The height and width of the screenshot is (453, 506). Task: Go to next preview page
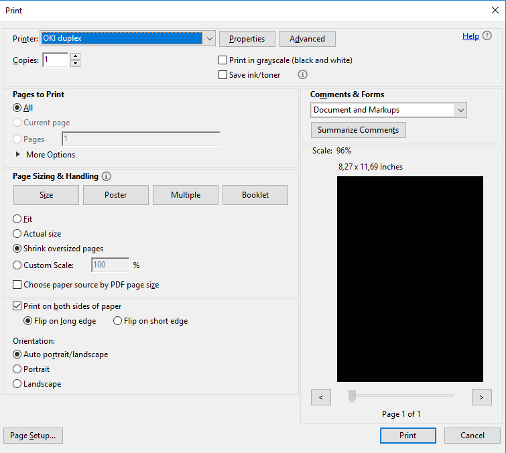tap(481, 397)
